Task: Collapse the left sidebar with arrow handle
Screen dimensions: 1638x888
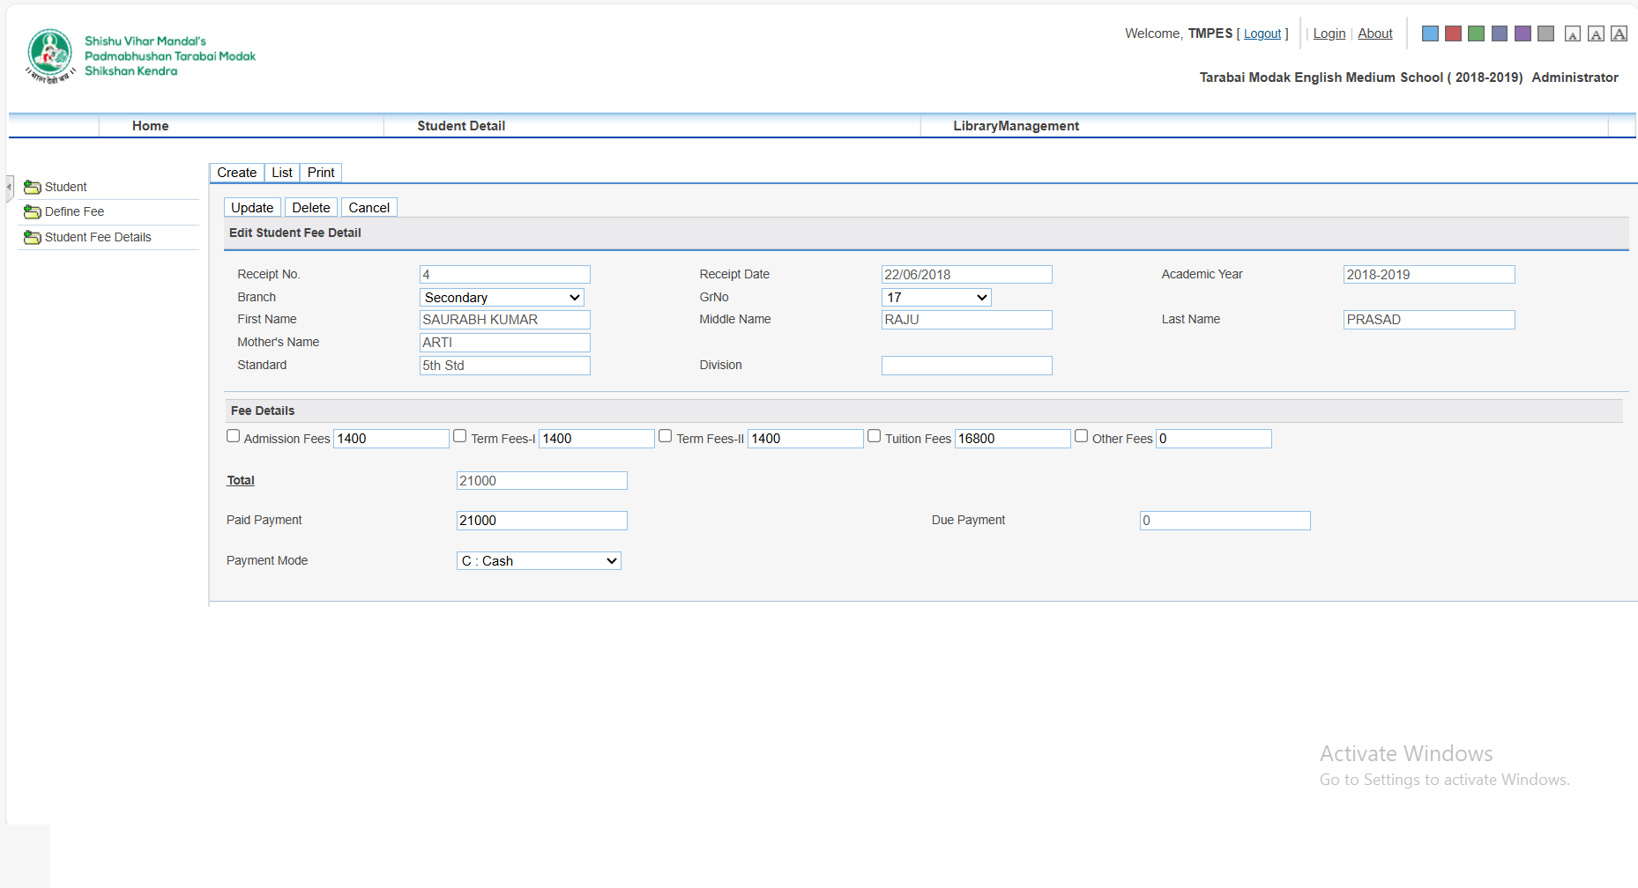Action: click(10, 187)
